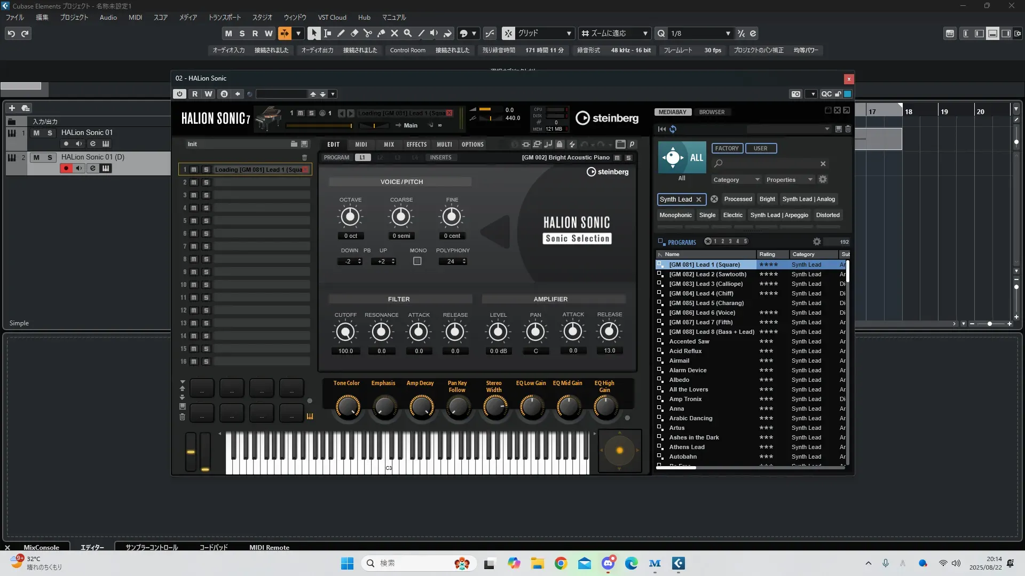Adjust the Tone Color quick control knob

coord(347,407)
